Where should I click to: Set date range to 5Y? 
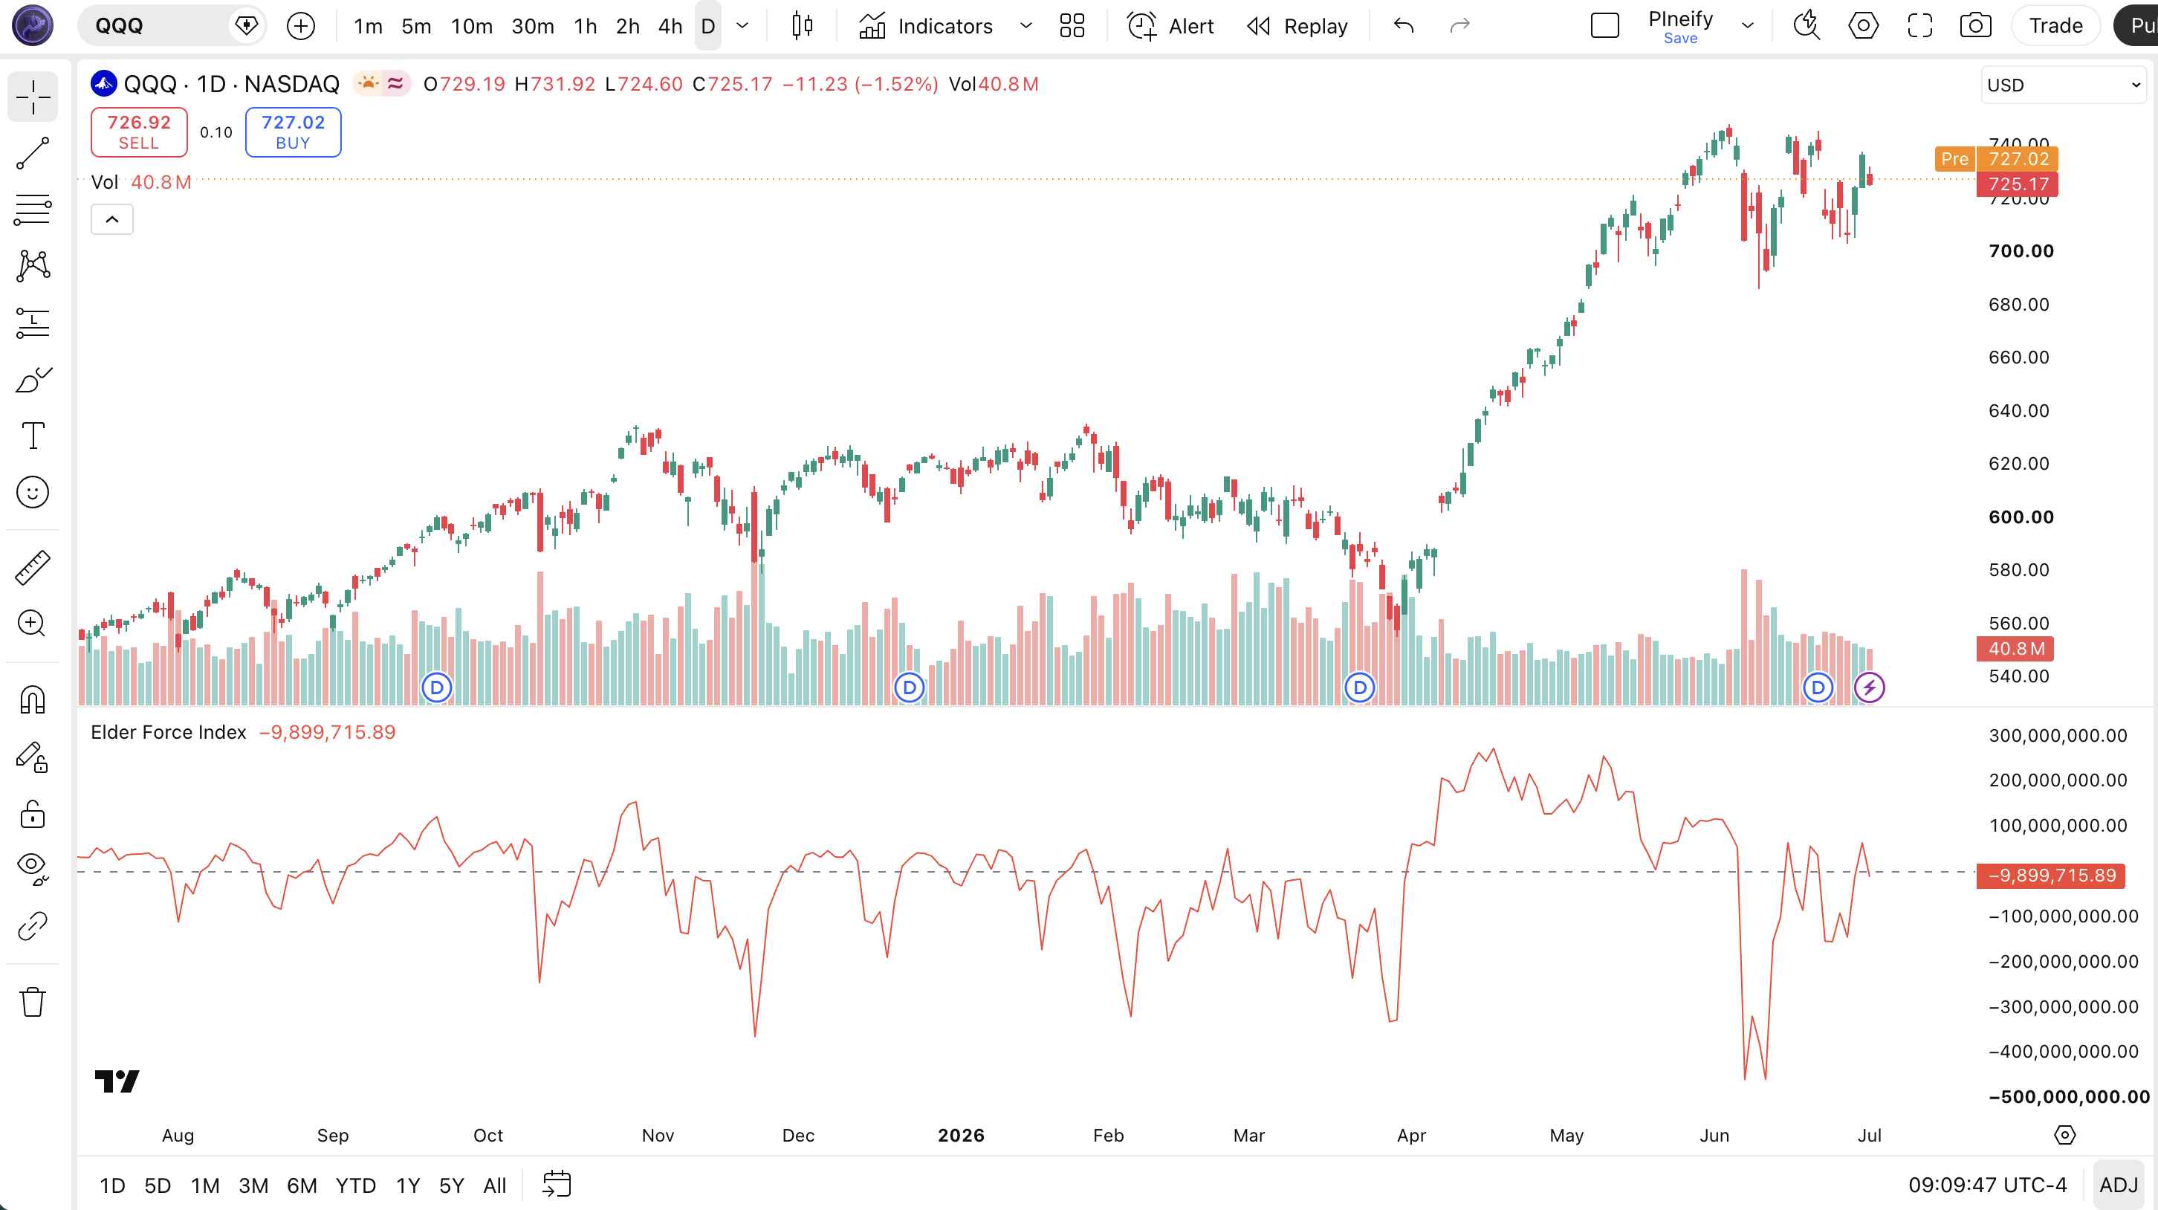point(452,1185)
